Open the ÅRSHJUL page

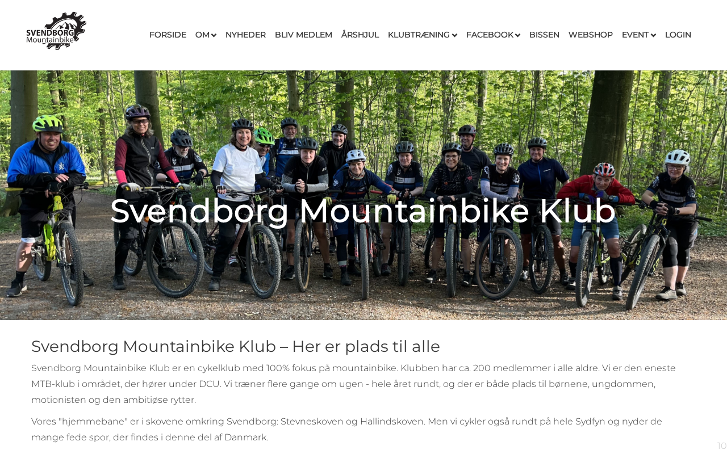(x=360, y=35)
